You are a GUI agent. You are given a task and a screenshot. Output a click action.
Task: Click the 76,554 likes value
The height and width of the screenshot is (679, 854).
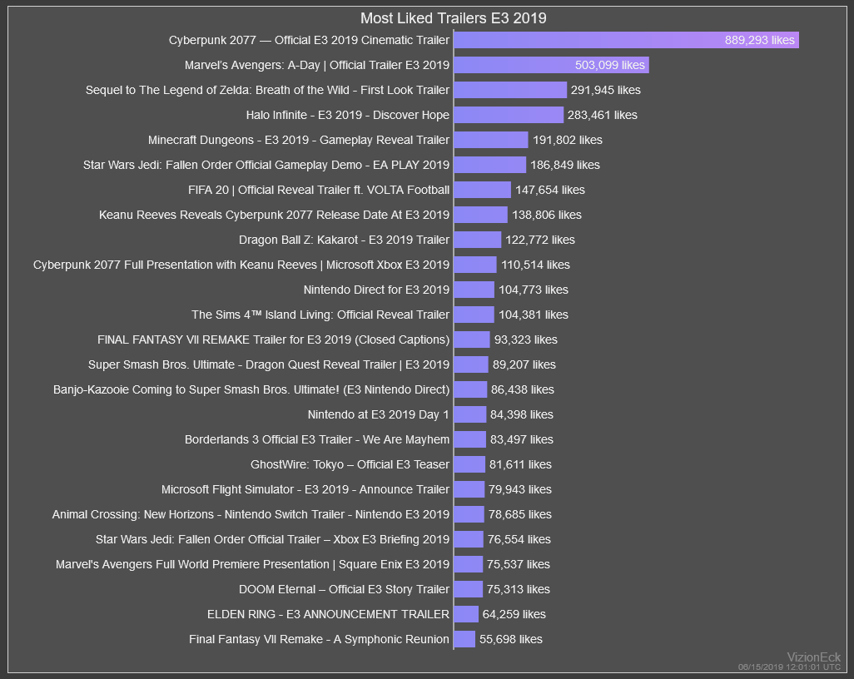point(519,539)
